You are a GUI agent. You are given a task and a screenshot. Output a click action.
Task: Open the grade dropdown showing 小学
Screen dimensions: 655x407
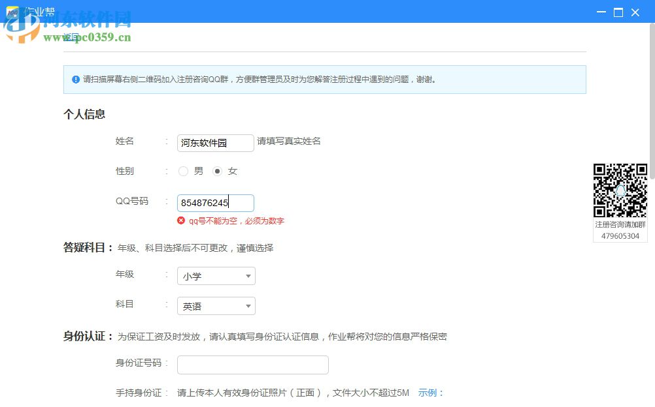tap(216, 276)
